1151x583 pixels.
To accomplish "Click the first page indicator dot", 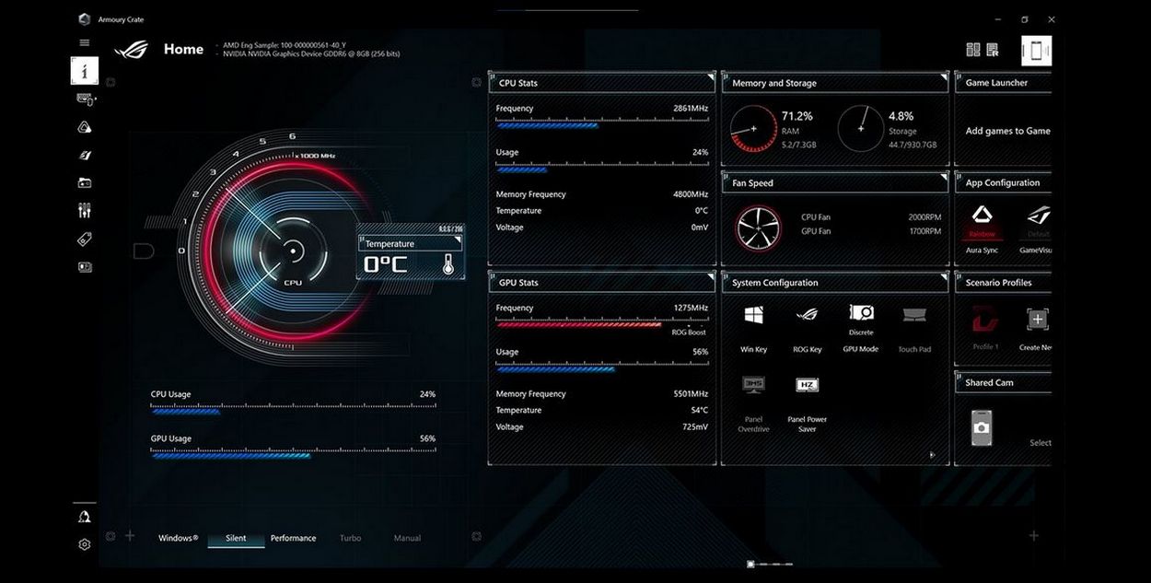I will pos(751,564).
